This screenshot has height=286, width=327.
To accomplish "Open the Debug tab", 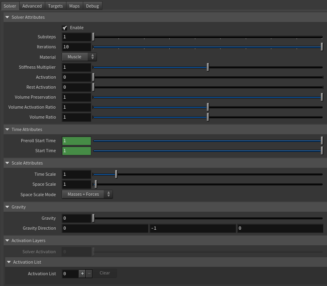I will (x=92, y=6).
